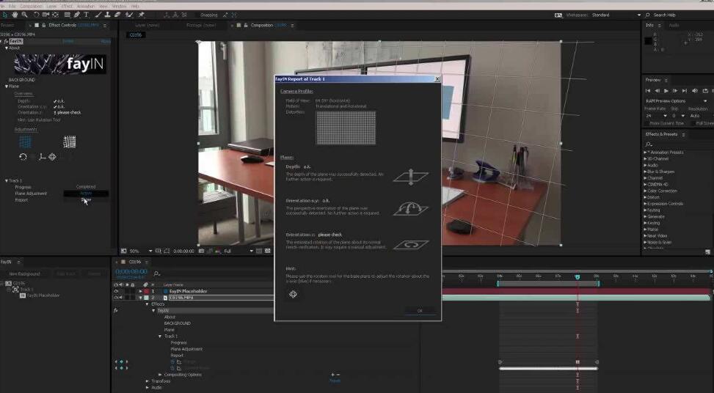Image resolution: width=714 pixels, height=393 pixels.
Task: Select the white grid plane thumbnail
Action: tap(69, 142)
